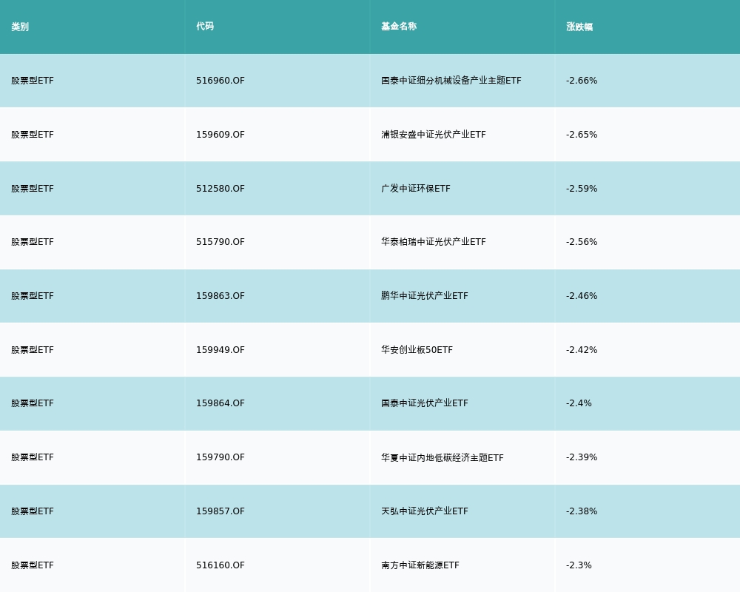The width and height of the screenshot is (740, 592).
Task: Click fund name 国泰中证光伏产业ETF
Action: (425, 403)
